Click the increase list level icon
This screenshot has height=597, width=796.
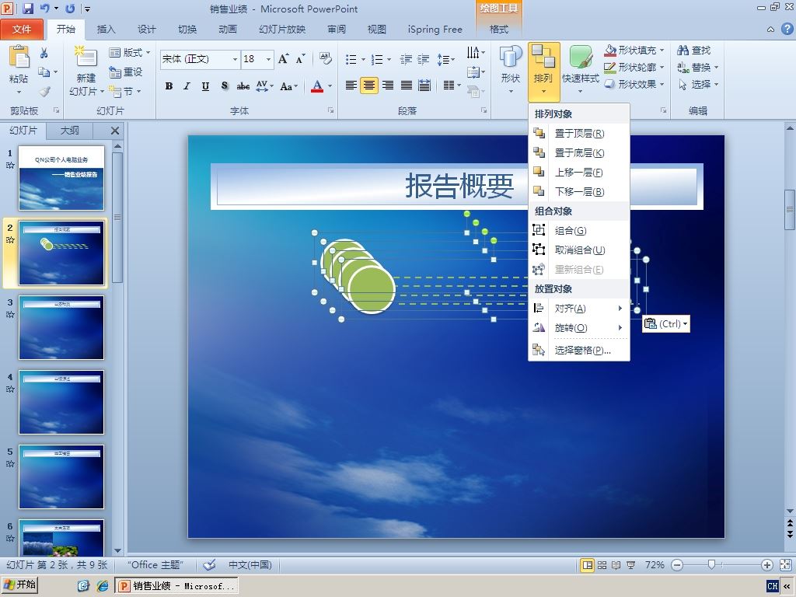point(424,59)
